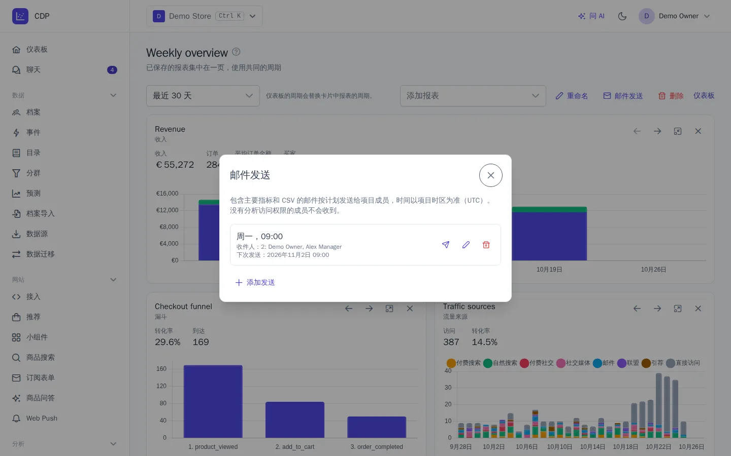This screenshot has height=456, width=731.
Task: Open 事件 in the sidebar
Action: [x=65, y=133]
